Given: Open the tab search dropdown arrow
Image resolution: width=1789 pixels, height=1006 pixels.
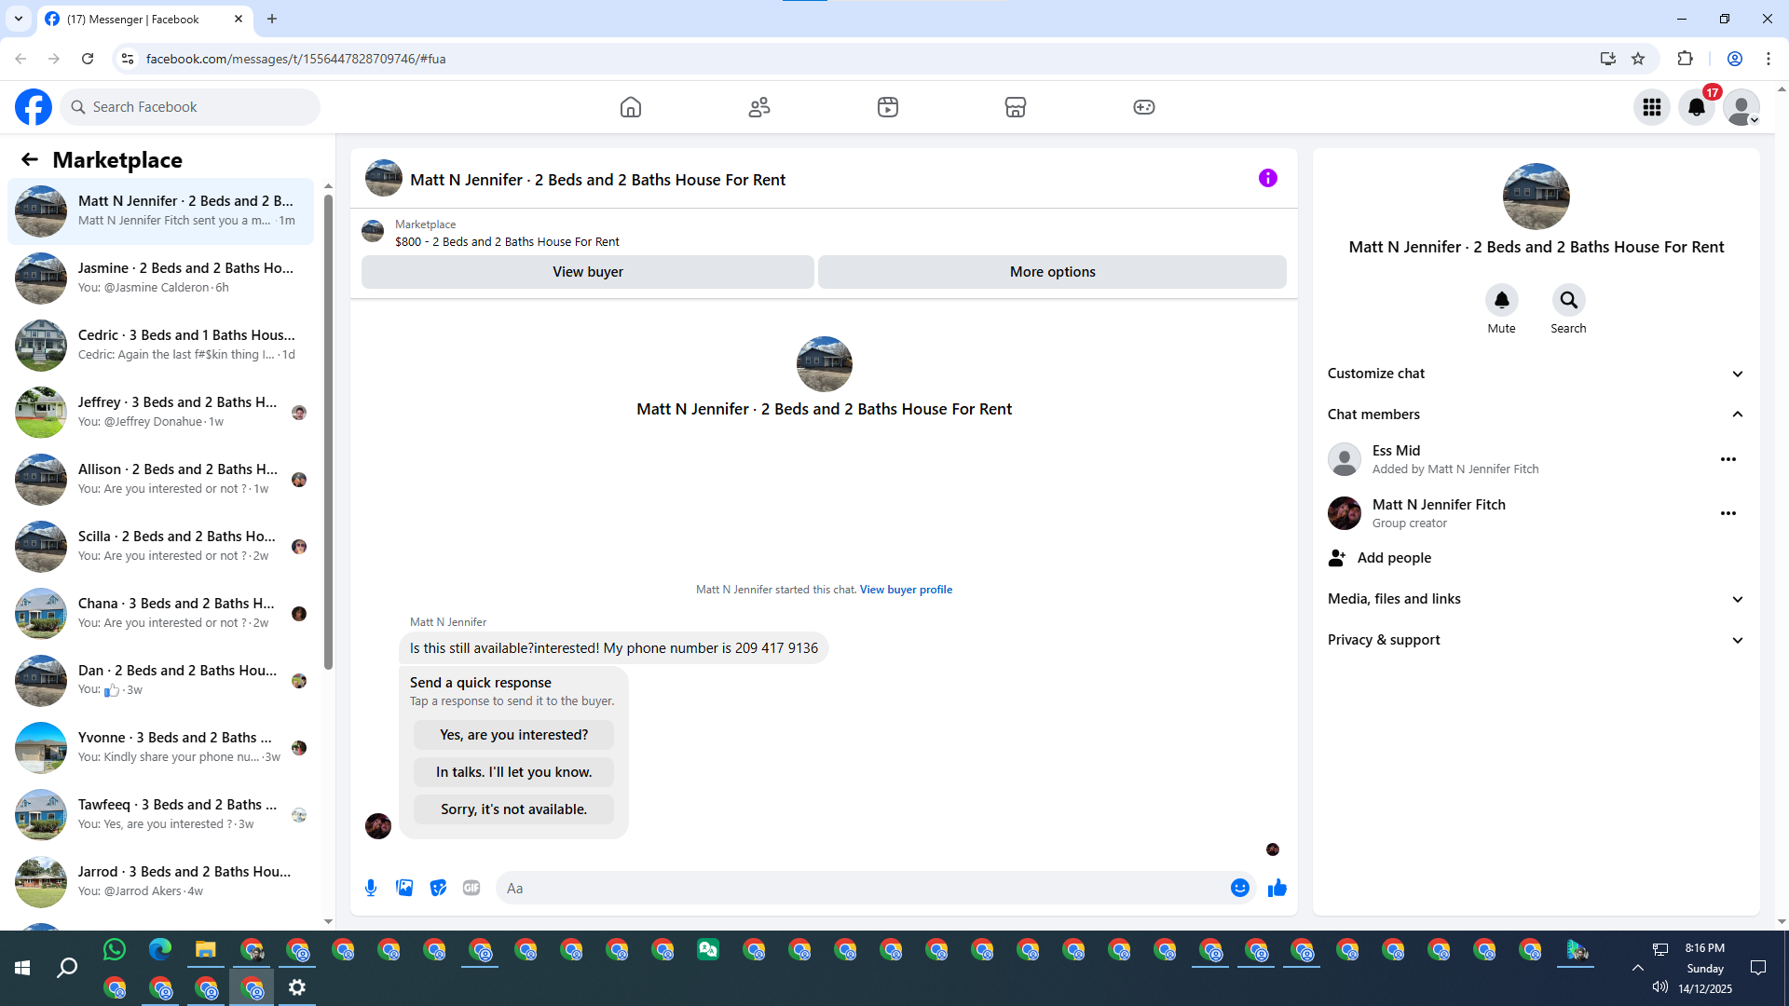Looking at the screenshot, I should click(x=19, y=19).
